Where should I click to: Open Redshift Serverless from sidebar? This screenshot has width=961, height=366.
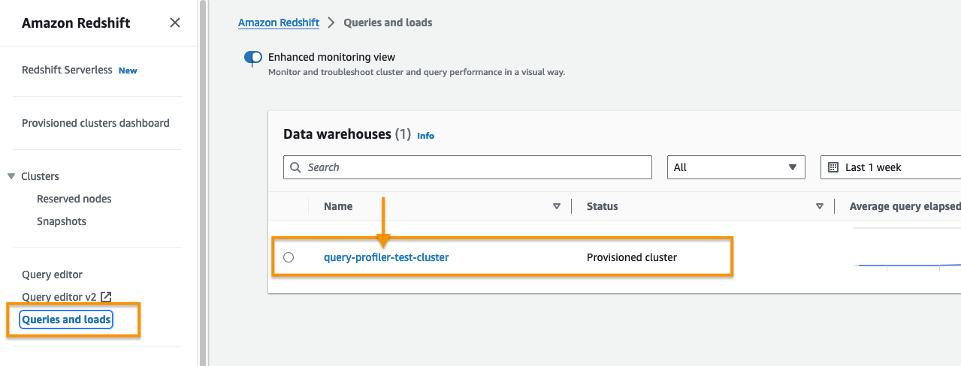coord(67,70)
